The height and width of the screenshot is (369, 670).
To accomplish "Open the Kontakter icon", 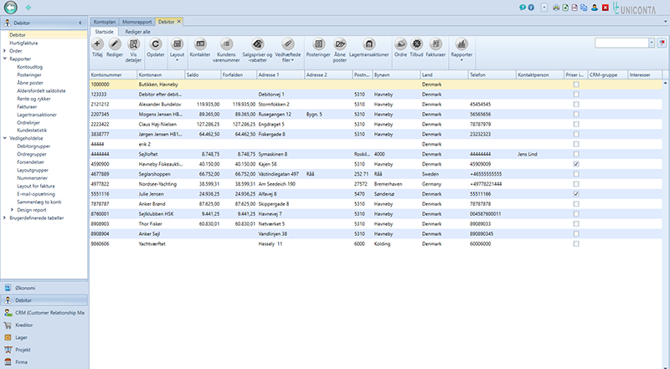I will coord(200,44).
